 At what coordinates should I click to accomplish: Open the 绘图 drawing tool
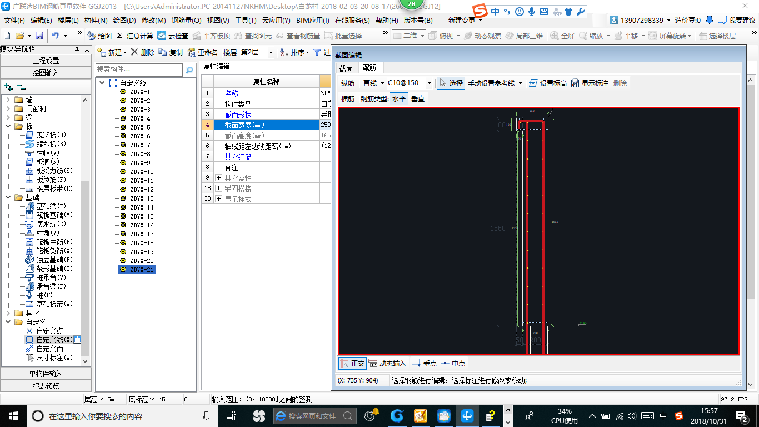click(x=99, y=36)
